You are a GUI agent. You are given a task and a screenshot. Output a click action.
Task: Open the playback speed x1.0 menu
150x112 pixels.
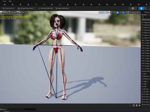point(21,12)
